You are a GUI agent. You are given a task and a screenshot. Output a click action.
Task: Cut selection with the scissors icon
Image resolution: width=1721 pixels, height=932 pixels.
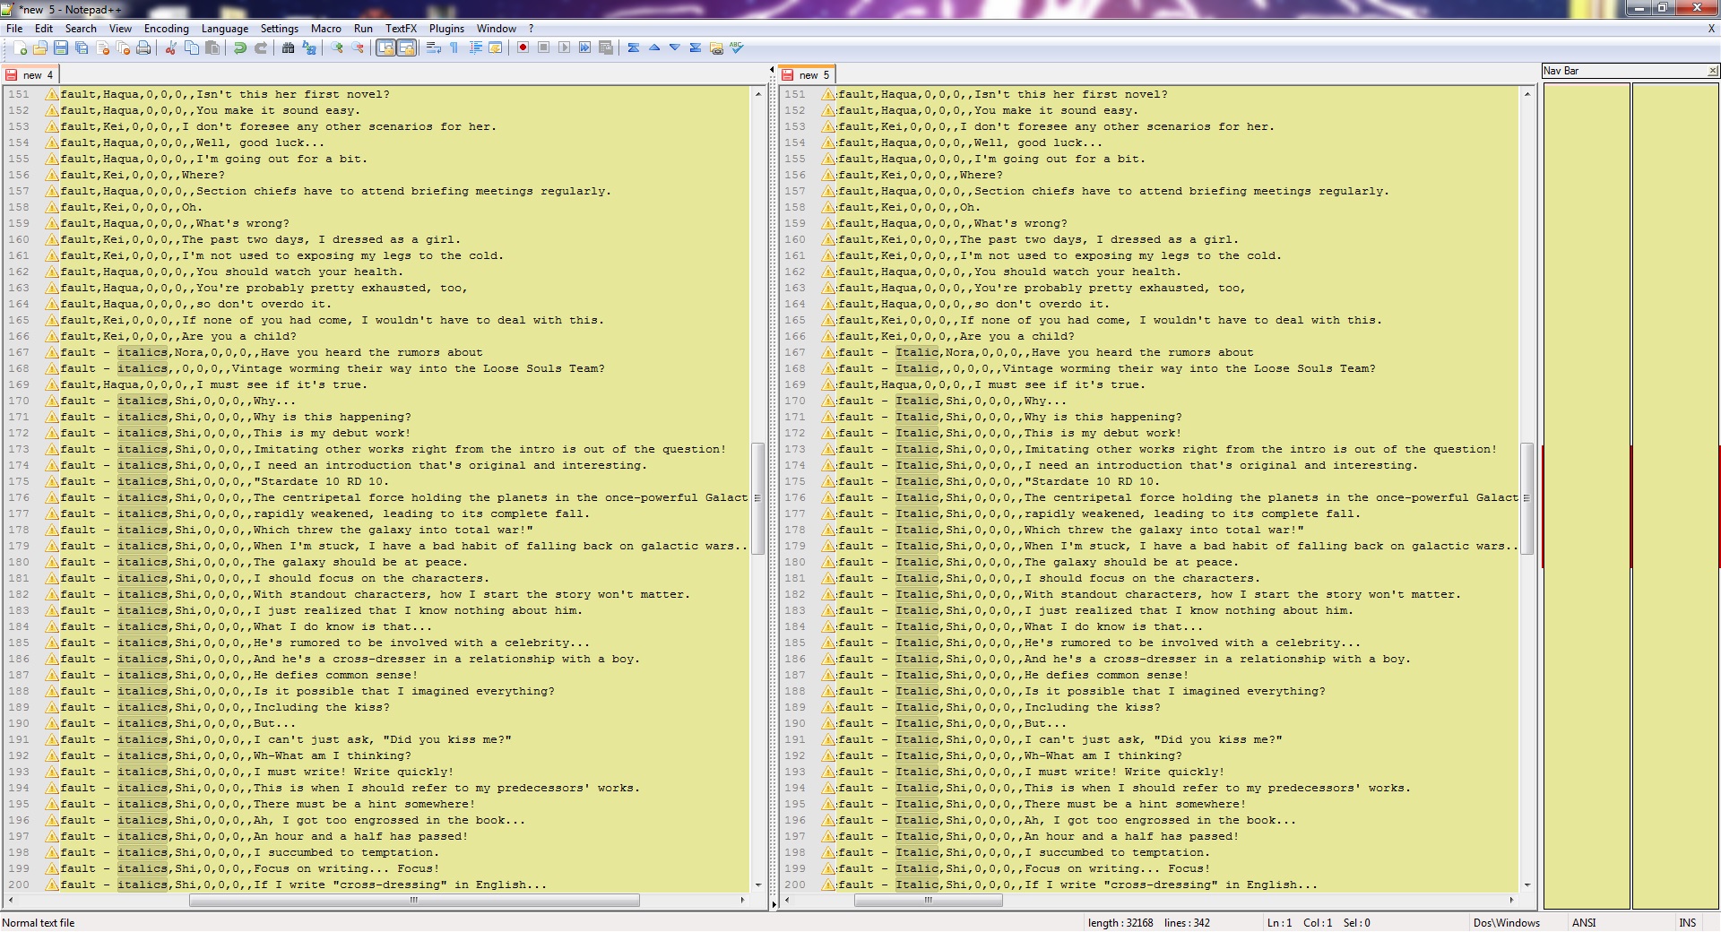pyautogui.click(x=170, y=48)
